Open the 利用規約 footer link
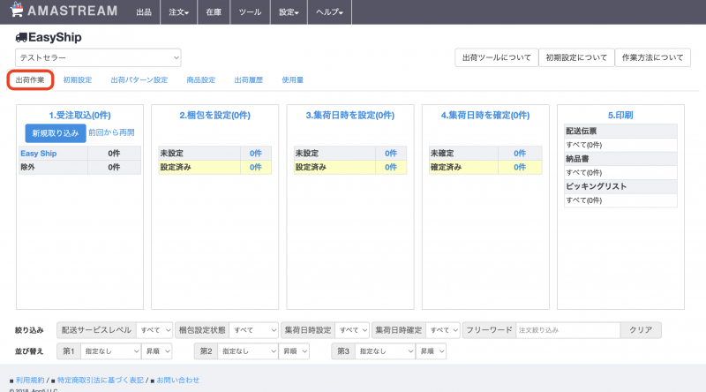Image resolution: width=706 pixels, height=392 pixels. click(30, 381)
